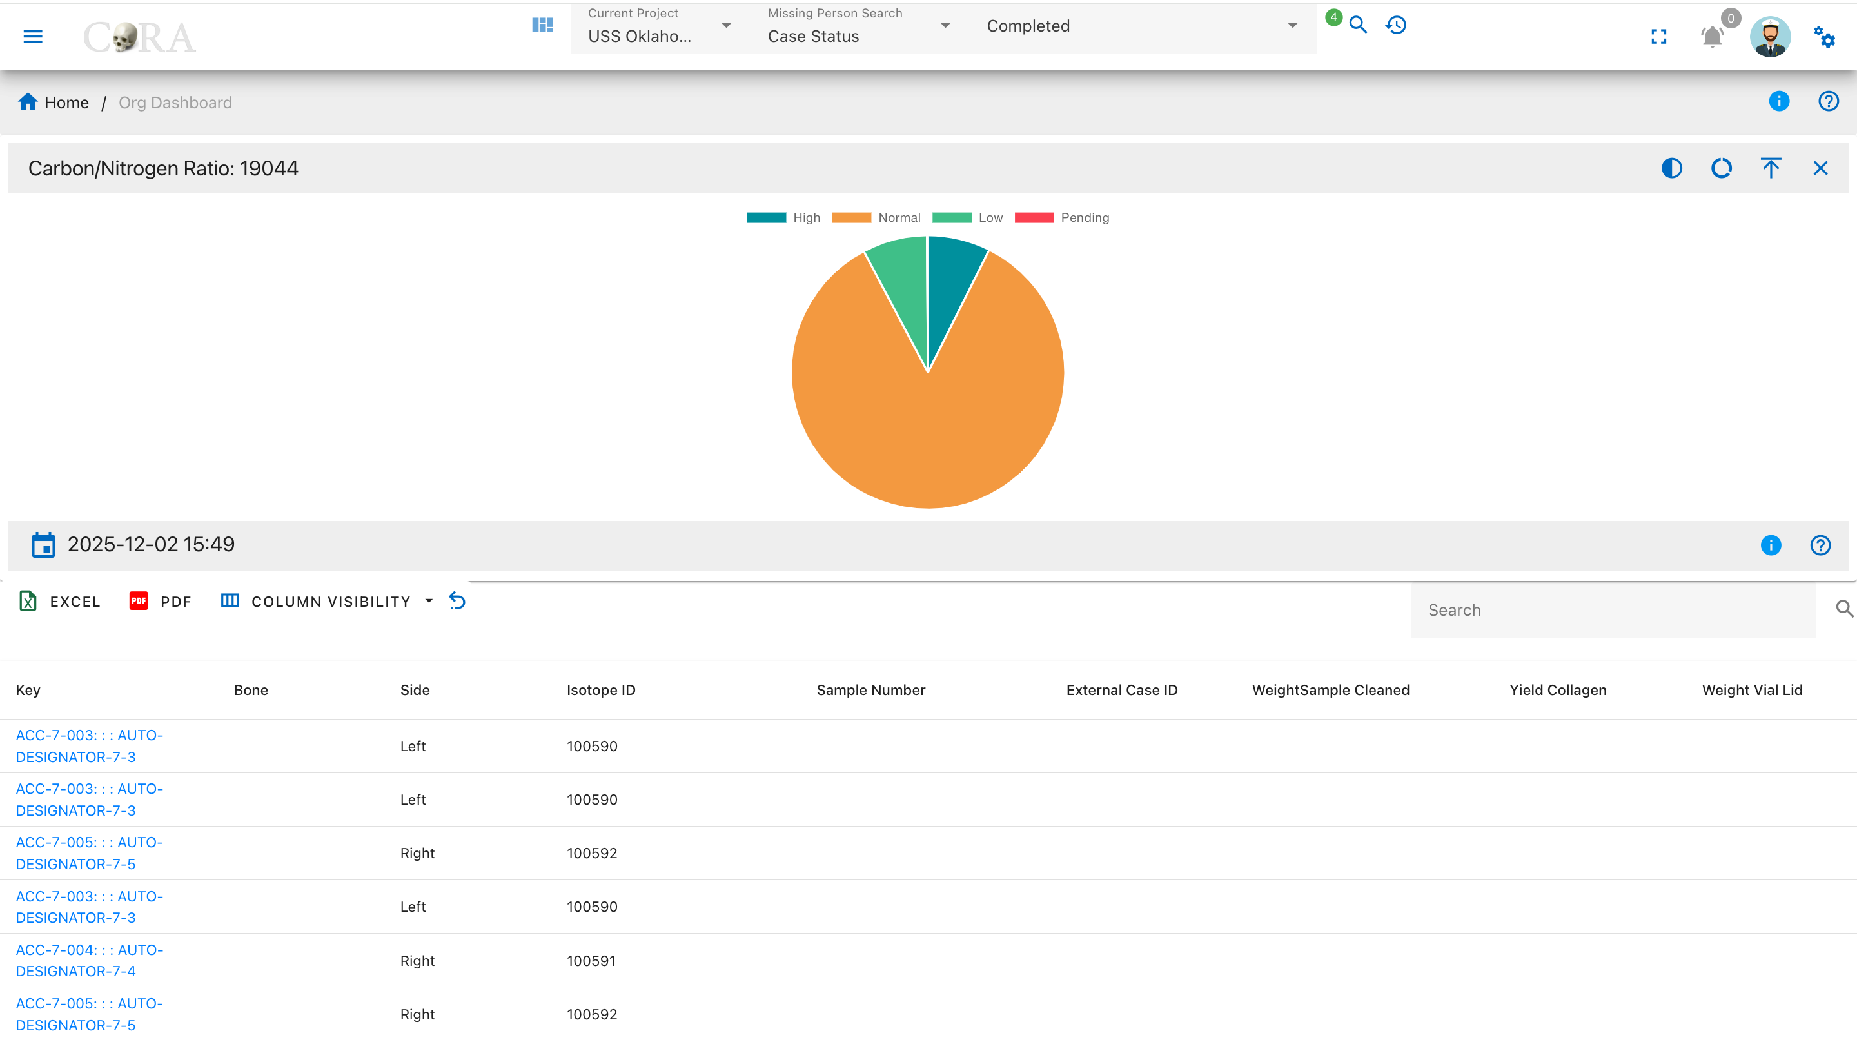1857x1051 pixels.
Task: Enter fullscreen mode via the expand icon
Action: 1659,37
